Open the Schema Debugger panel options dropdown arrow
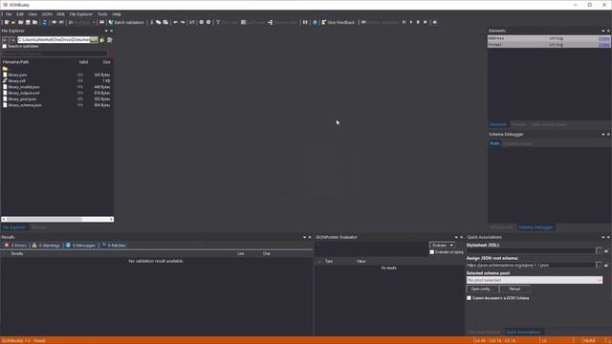 (x=603, y=135)
